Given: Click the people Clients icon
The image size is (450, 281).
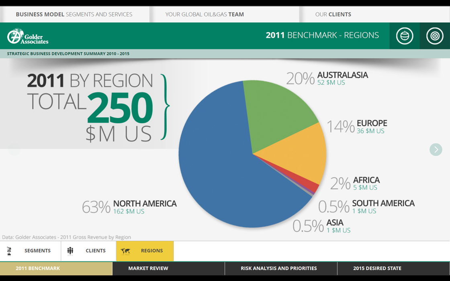Looking at the screenshot, I should [x=70, y=251].
